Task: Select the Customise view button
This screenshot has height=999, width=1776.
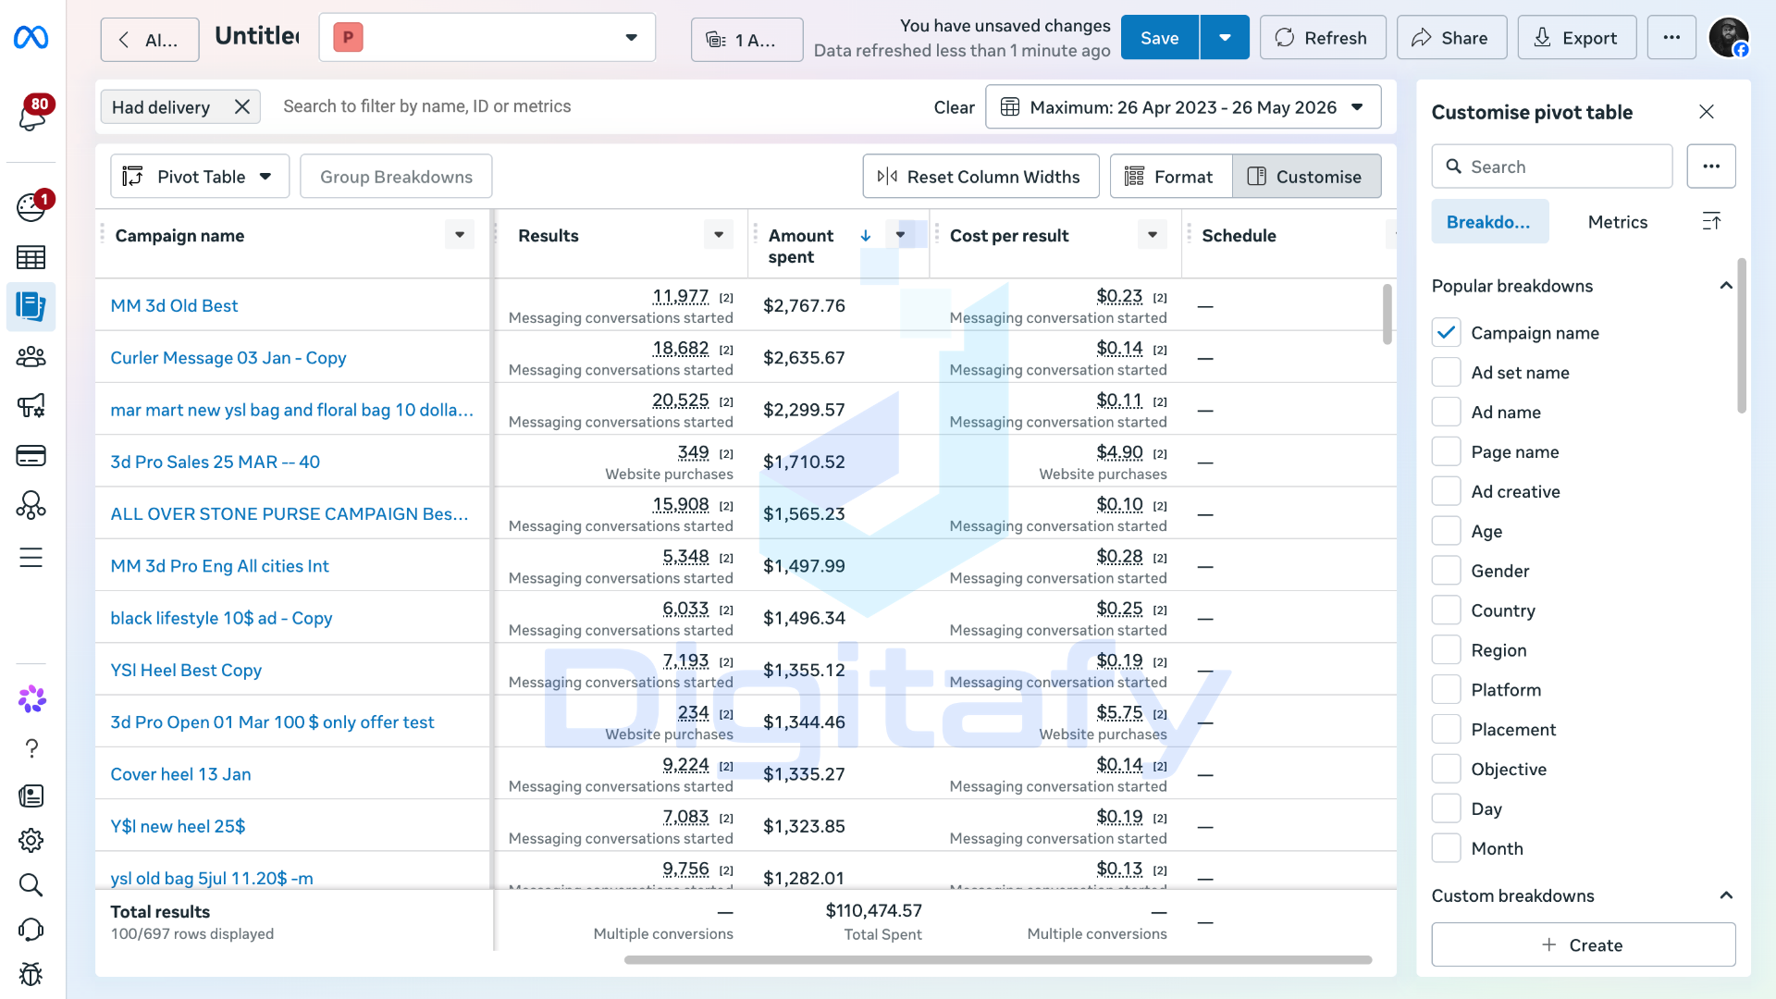Action: (x=1306, y=176)
